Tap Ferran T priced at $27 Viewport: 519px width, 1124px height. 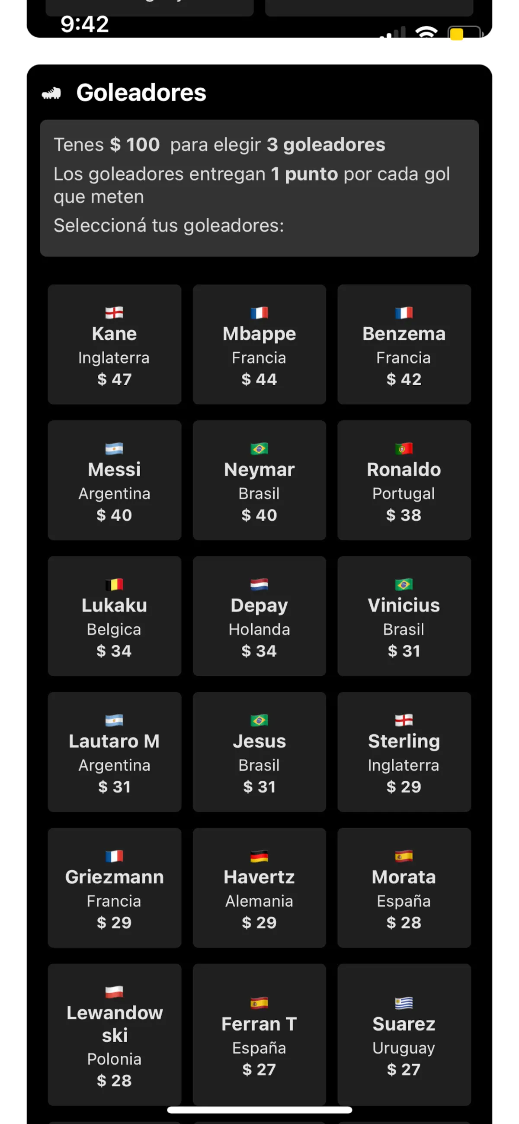[x=259, y=1034]
